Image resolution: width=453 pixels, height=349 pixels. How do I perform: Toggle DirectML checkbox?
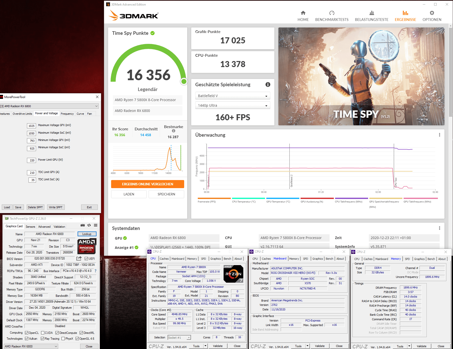[x=81, y=333]
